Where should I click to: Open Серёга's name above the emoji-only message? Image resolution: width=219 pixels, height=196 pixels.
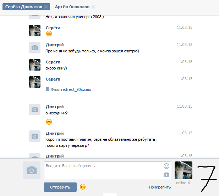[x=53, y=28]
